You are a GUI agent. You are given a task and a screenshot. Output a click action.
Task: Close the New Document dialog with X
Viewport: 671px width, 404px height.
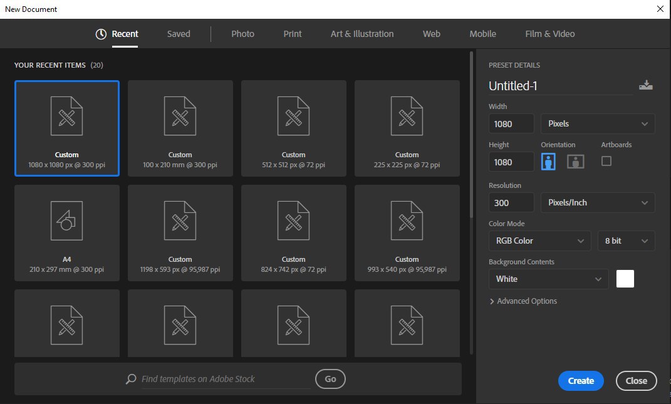tap(660, 9)
